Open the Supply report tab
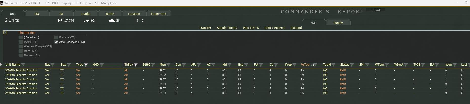The image size is (470, 104). coord(338,23)
